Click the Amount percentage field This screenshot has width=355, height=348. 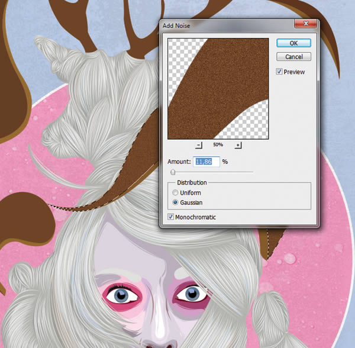click(206, 162)
